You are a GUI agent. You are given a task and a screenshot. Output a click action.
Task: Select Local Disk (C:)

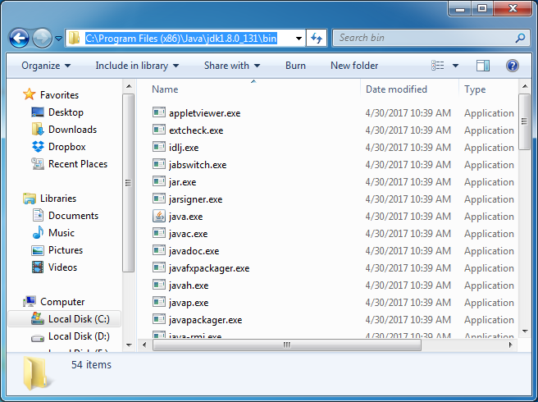65,319
